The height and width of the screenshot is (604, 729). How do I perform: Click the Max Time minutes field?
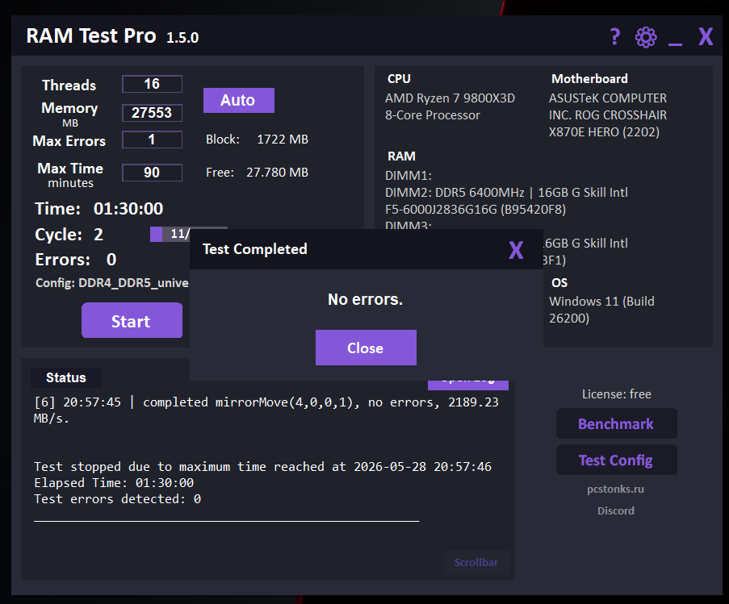pyautogui.click(x=152, y=173)
